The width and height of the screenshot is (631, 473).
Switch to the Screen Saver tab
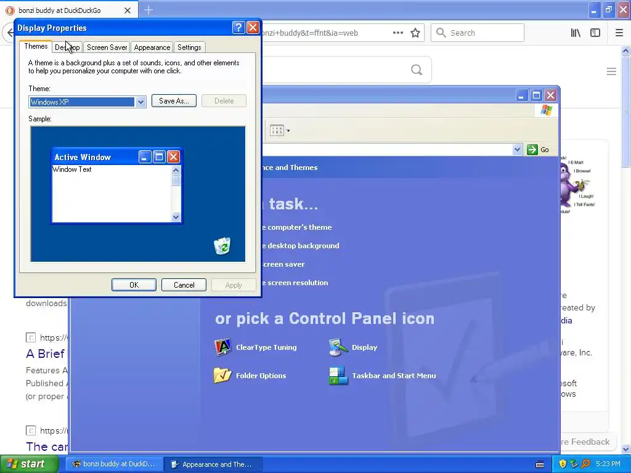(107, 47)
